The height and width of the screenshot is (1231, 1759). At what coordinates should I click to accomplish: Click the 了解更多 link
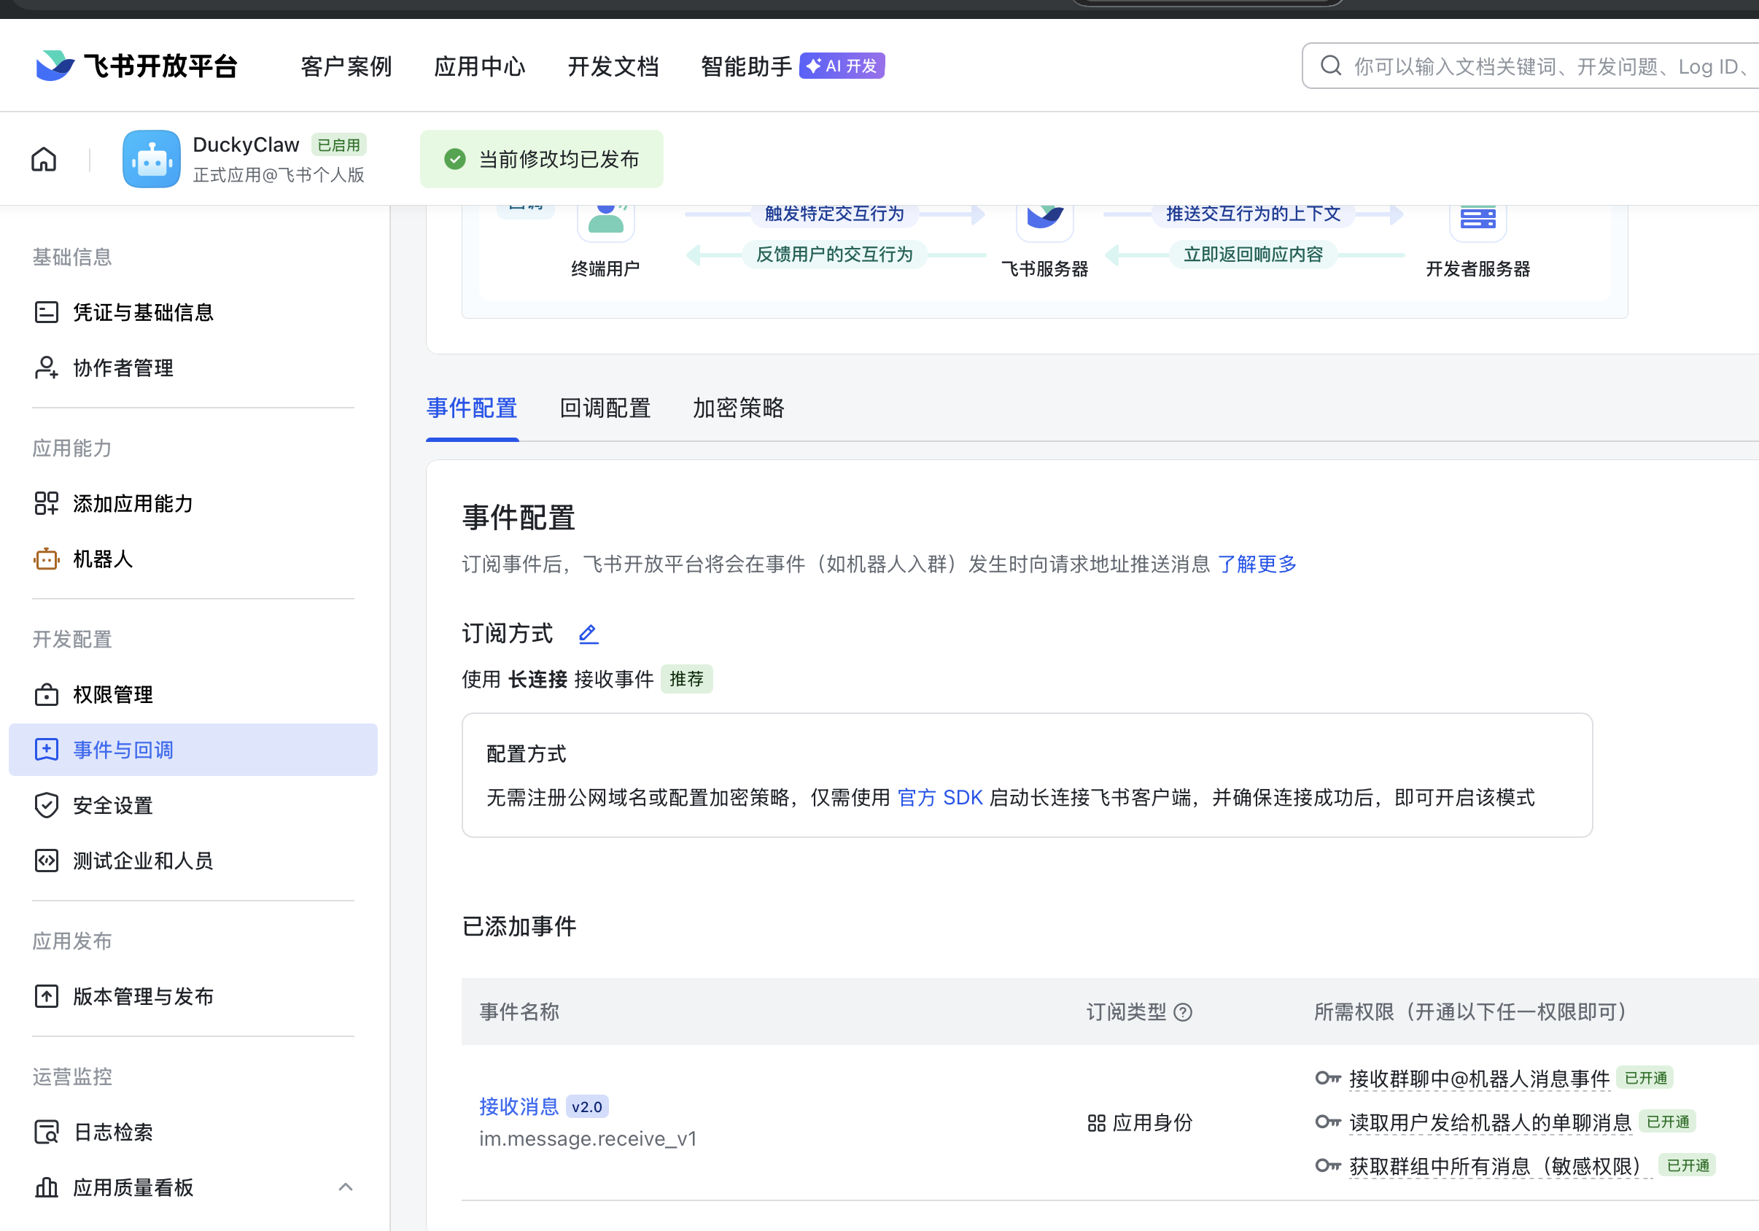coord(1257,564)
